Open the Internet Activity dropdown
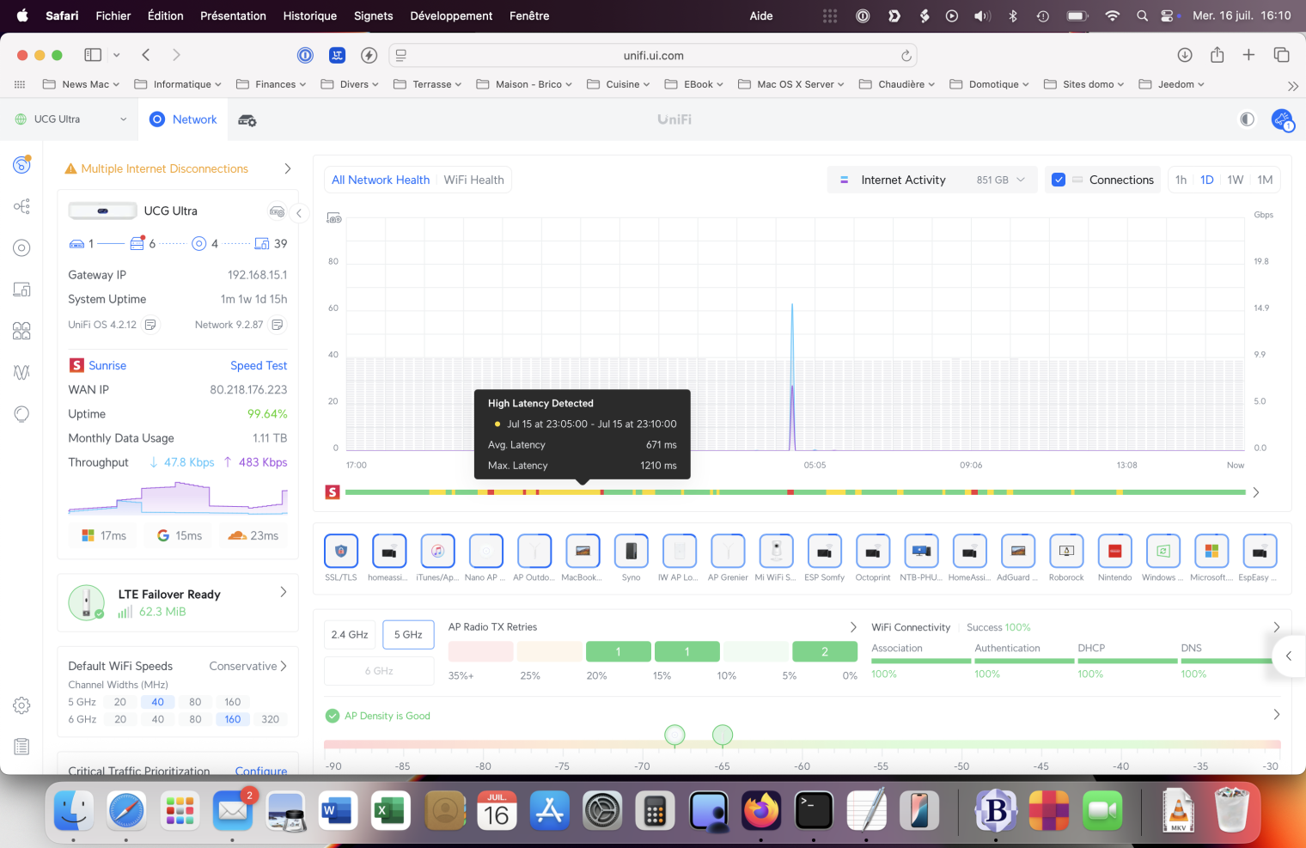 [x=933, y=180]
